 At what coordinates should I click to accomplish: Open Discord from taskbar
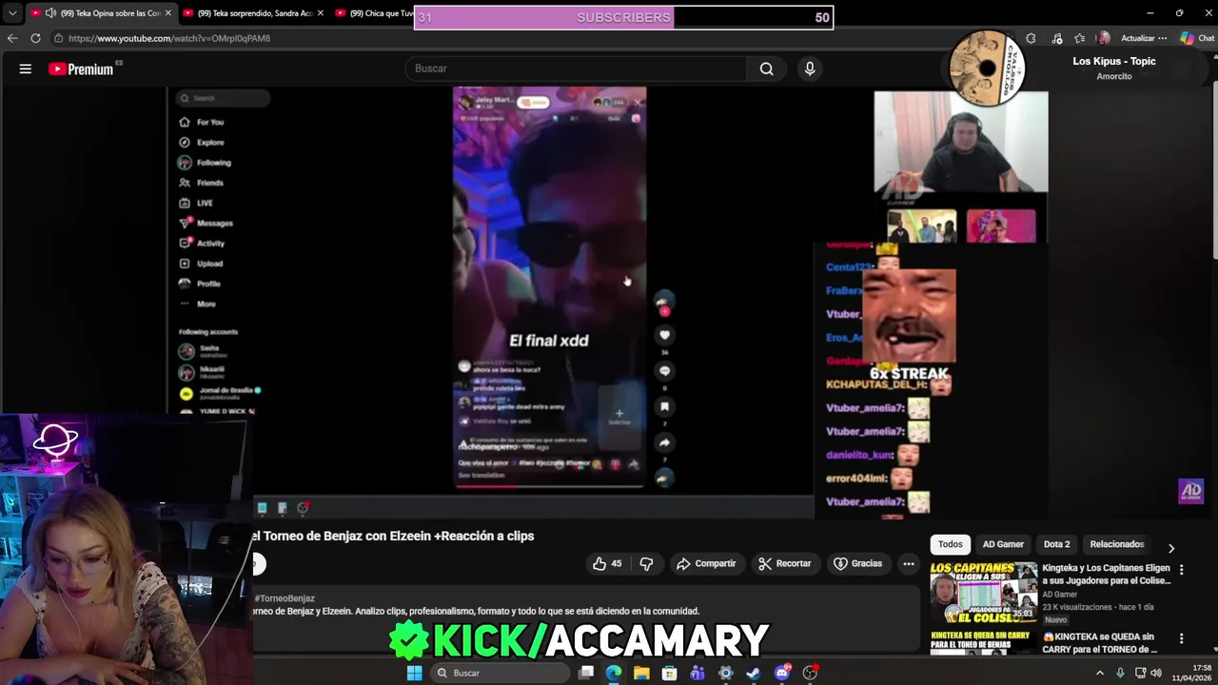coord(782,673)
